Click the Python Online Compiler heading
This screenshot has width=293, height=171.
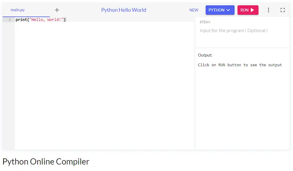[46, 162]
